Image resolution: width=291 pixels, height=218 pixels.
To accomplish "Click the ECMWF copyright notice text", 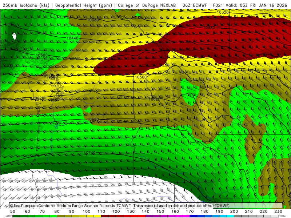I will (120, 206).
